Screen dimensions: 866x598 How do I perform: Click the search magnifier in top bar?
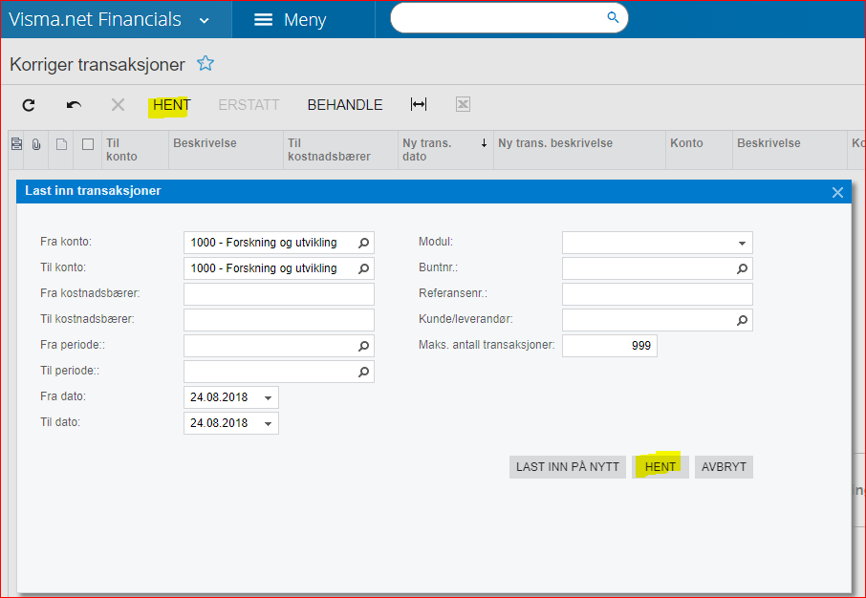613,17
